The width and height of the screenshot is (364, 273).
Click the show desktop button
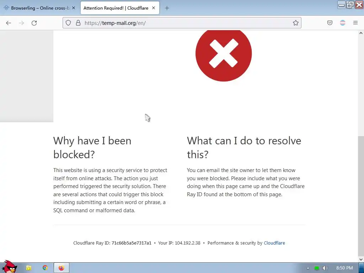click(x=362, y=268)
